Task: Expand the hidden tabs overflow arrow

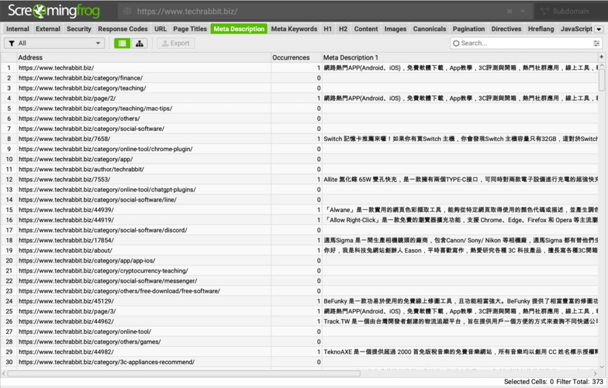Action: point(599,29)
